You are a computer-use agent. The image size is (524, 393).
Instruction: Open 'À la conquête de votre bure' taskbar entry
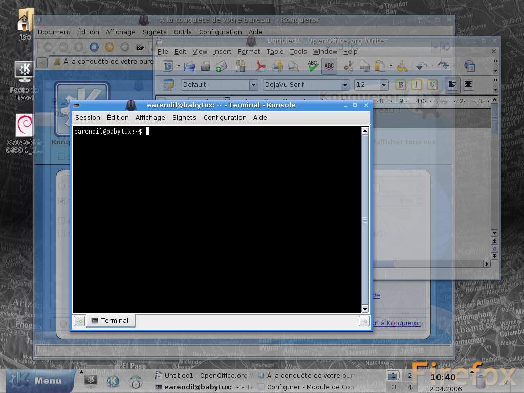coord(307,375)
